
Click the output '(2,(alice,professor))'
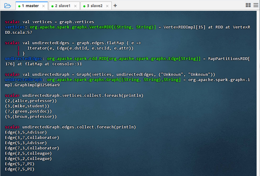tap(31, 101)
